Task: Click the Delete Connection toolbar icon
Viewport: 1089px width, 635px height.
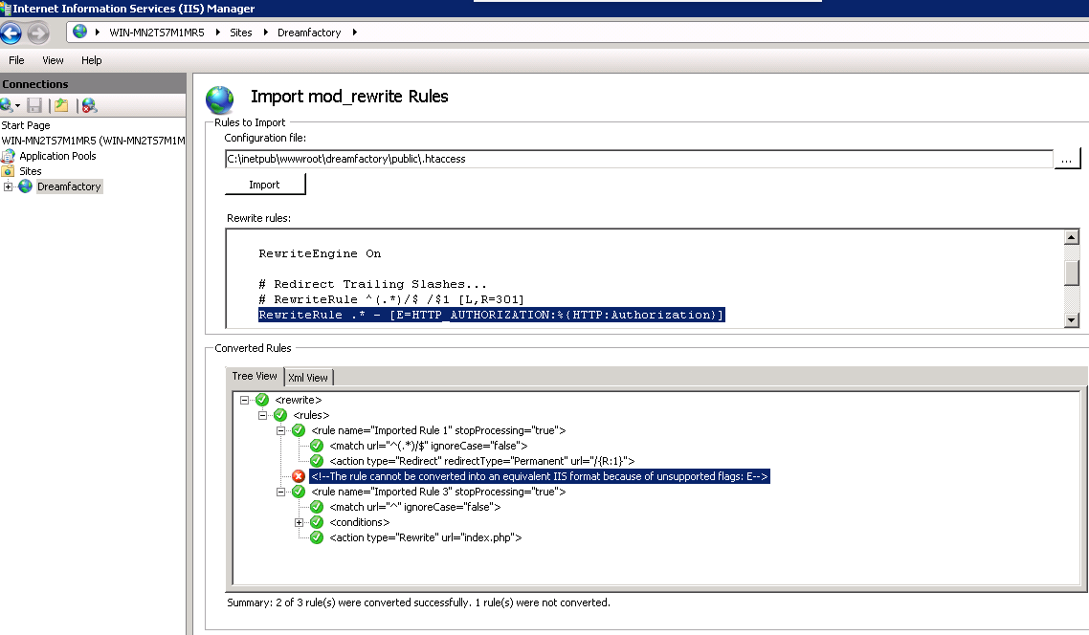Action: [x=90, y=105]
